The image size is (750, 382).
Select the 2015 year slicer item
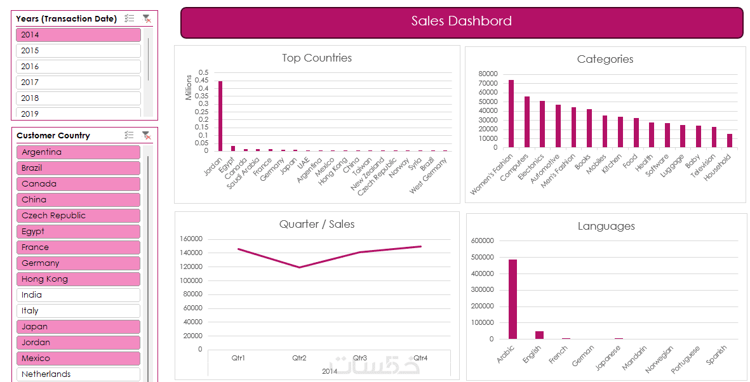78,51
